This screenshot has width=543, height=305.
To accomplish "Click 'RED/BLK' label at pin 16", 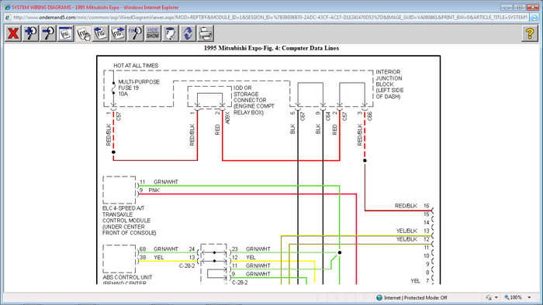I will (x=406, y=206).
